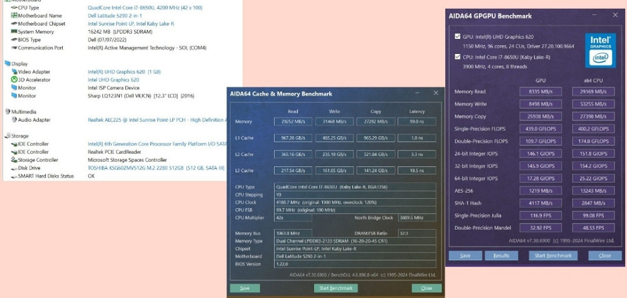Click Save in the GPGPU Benchmark window
The height and width of the screenshot is (298, 627).
pyautogui.click(x=465, y=256)
